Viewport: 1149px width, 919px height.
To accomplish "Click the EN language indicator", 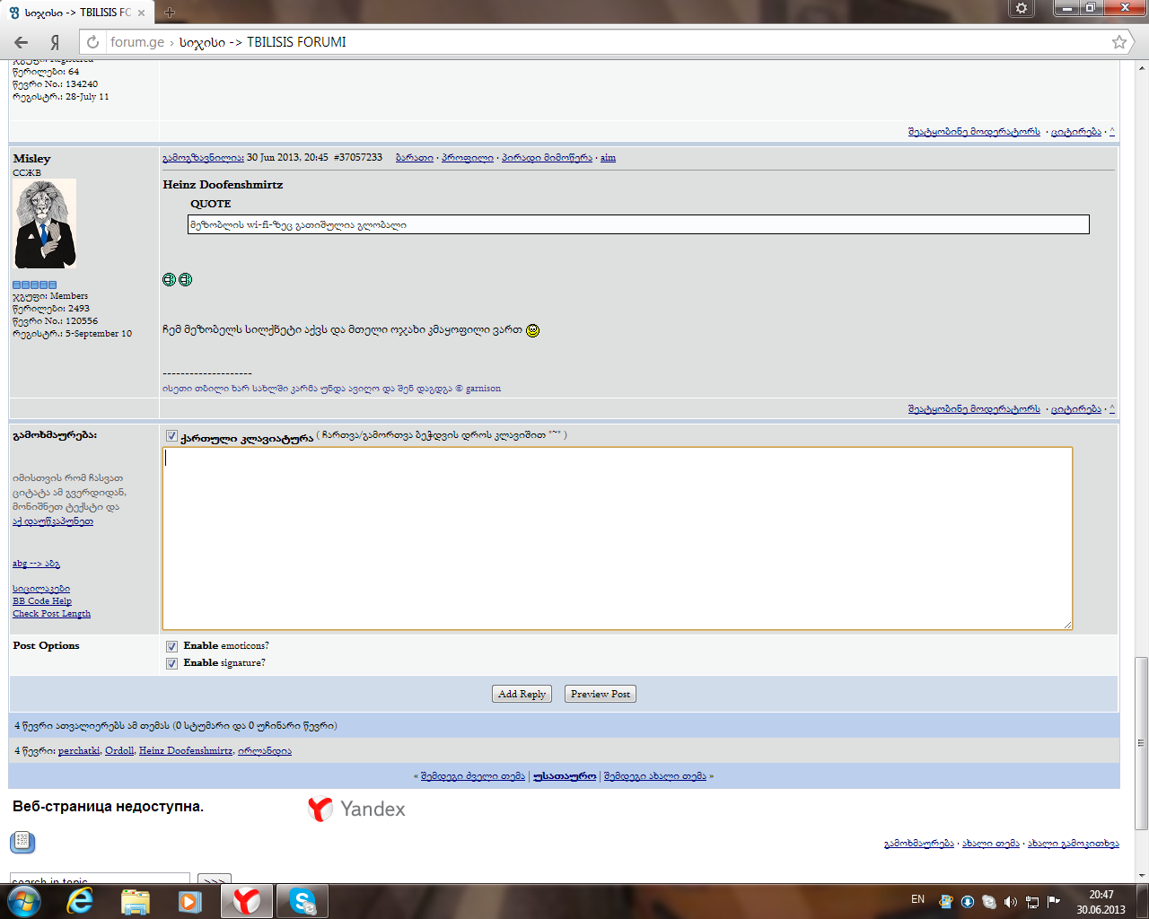I will tap(917, 899).
